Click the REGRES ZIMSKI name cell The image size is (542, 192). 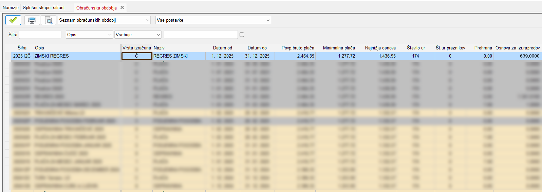click(179, 56)
